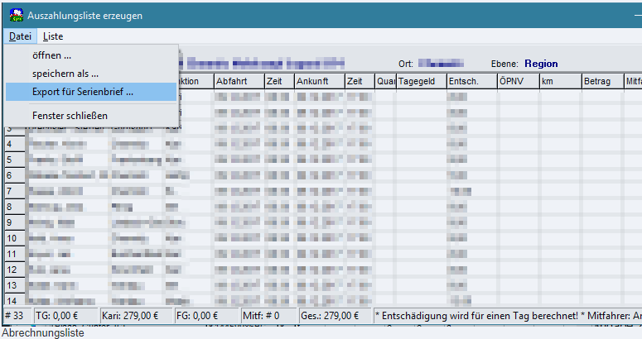
Task: Select row header number 11
Action: [15, 254]
